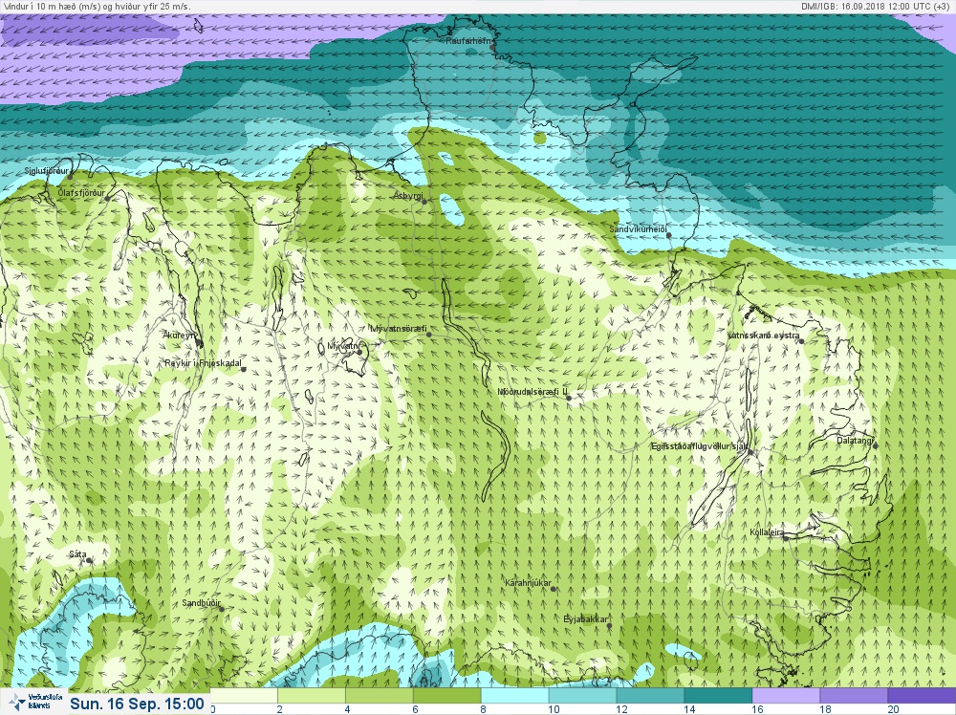Click the forecast time Sun. 16 Sep. 15:00

tap(137, 704)
